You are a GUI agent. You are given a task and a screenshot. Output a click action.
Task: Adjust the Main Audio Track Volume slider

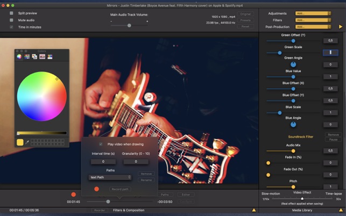pyautogui.click(x=129, y=26)
